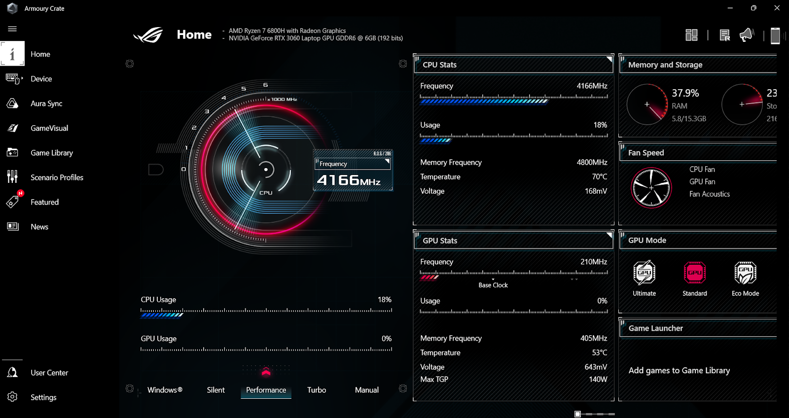This screenshot has width=789, height=418.
Task: Click the CPU Usage bar below the gauge
Action: tap(266, 313)
